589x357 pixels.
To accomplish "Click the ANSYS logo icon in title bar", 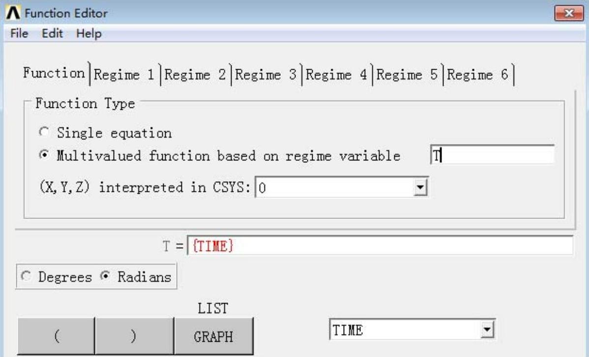I will click(x=10, y=13).
